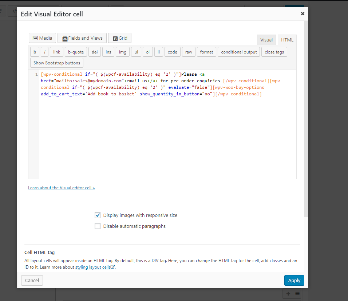The width and height of the screenshot is (348, 301).
Task: Click the raw quicktag button
Action: tap(189, 52)
